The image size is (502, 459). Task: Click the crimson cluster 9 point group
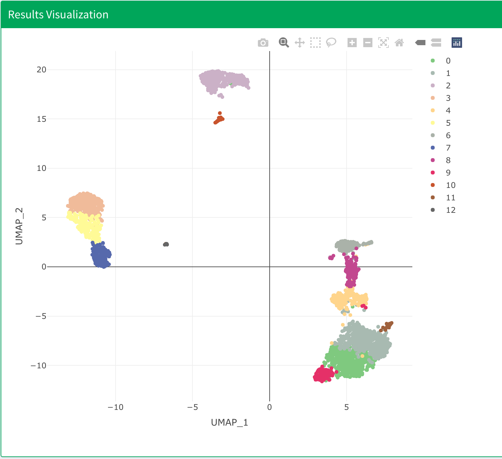[324, 374]
